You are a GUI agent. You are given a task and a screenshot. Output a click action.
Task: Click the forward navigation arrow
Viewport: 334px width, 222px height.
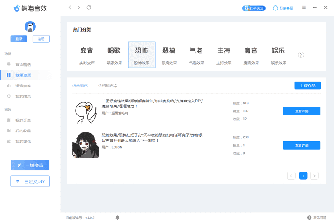click(x=79, y=7)
